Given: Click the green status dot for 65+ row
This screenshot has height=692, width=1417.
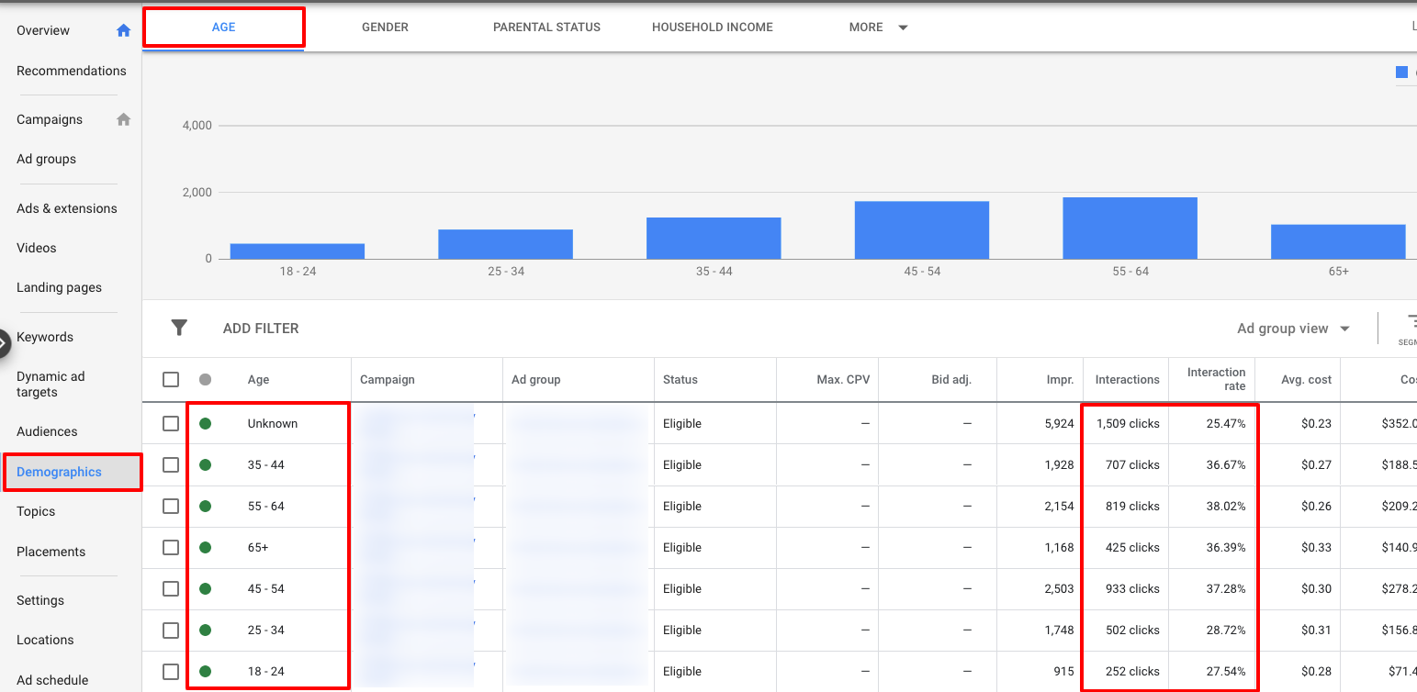Looking at the screenshot, I should (x=205, y=547).
